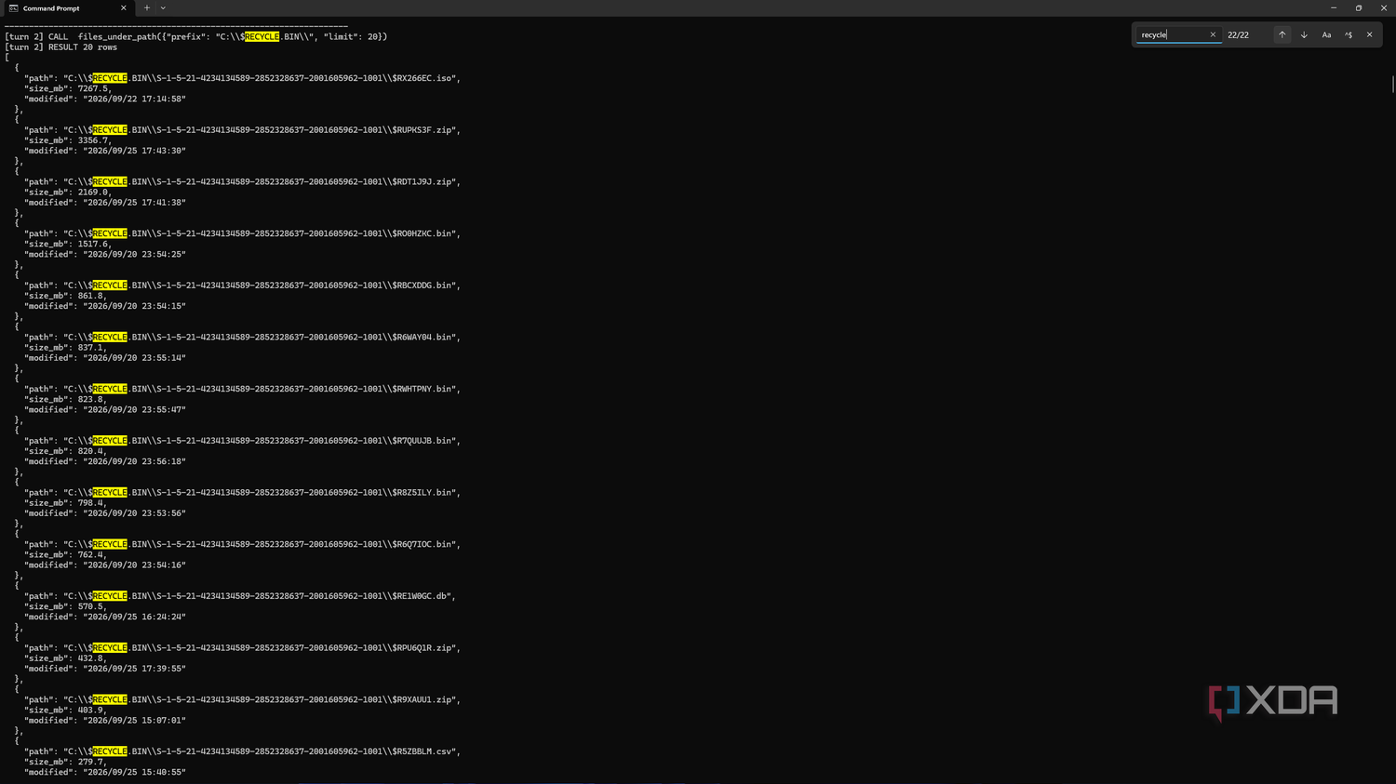
Task: Toggle case-sensitive search (Aa)
Action: click(1326, 34)
